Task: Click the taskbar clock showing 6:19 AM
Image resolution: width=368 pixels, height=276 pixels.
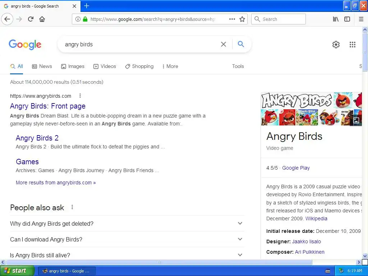Action: [x=355, y=271]
